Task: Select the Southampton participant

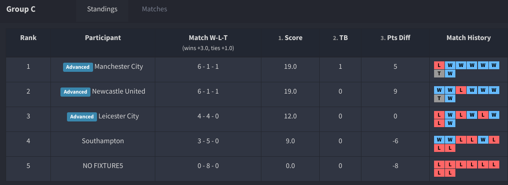Action: click(x=103, y=141)
